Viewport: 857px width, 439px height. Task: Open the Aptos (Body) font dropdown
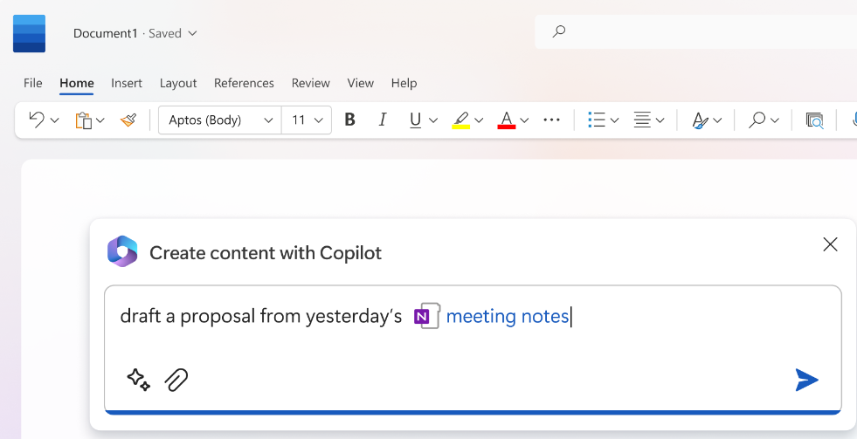coord(220,120)
